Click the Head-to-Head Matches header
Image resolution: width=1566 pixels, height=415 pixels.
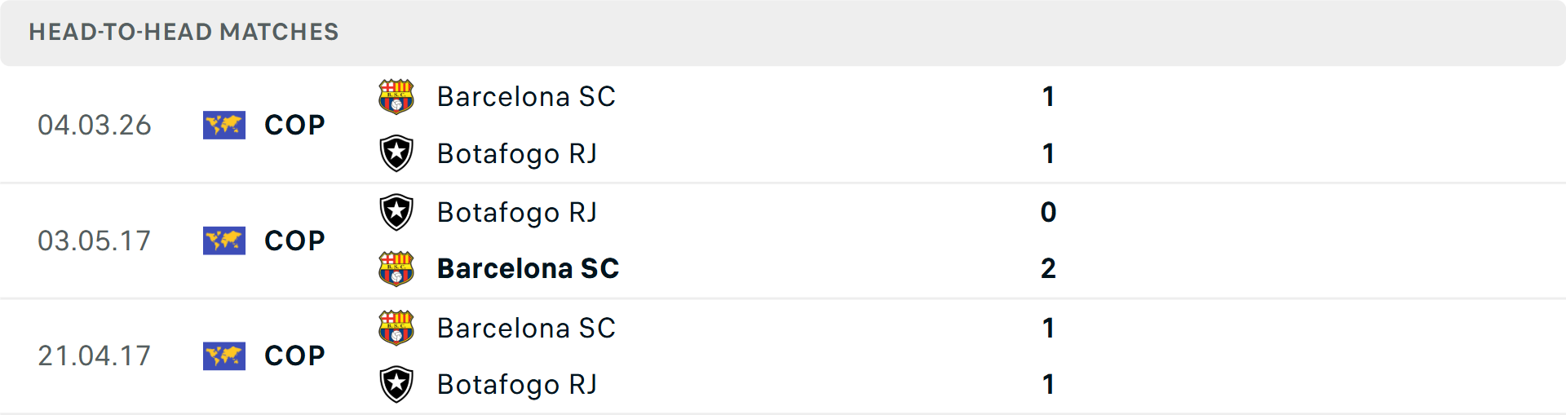click(x=184, y=32)
